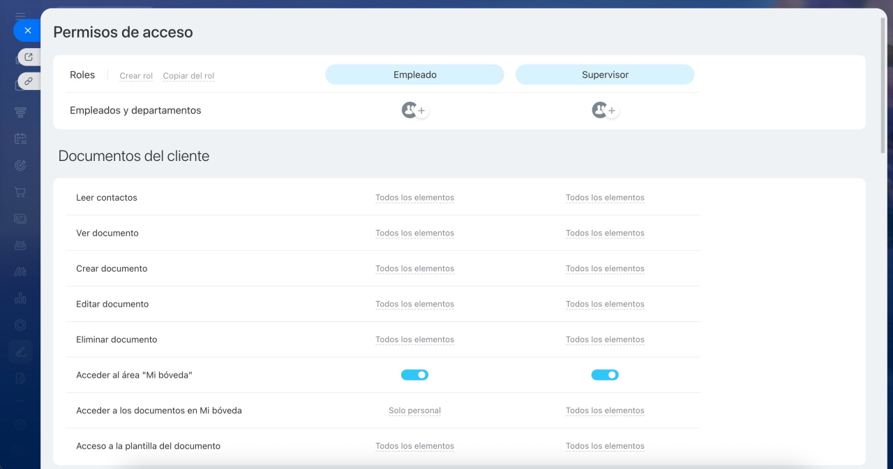This screenshot has width=893, height=469.
Task: Click the panel's vertical scrollbar
Action: [x=883, y=84]
